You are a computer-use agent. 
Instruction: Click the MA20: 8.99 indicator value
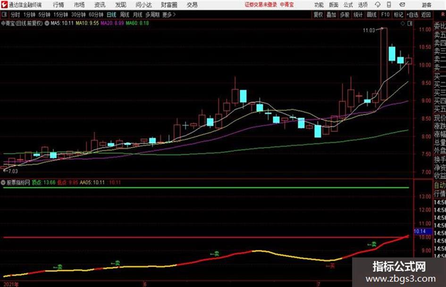[x=112, y=23]
